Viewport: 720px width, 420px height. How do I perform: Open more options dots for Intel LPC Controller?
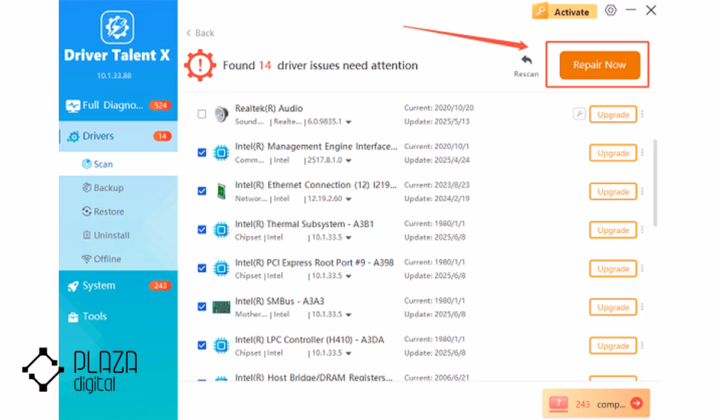(x=642, y=346)
